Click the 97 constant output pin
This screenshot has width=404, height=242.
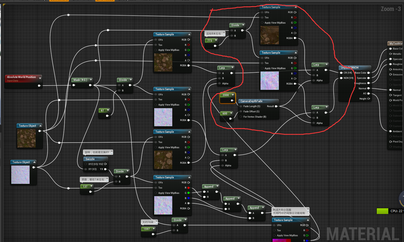click(107, 115)
